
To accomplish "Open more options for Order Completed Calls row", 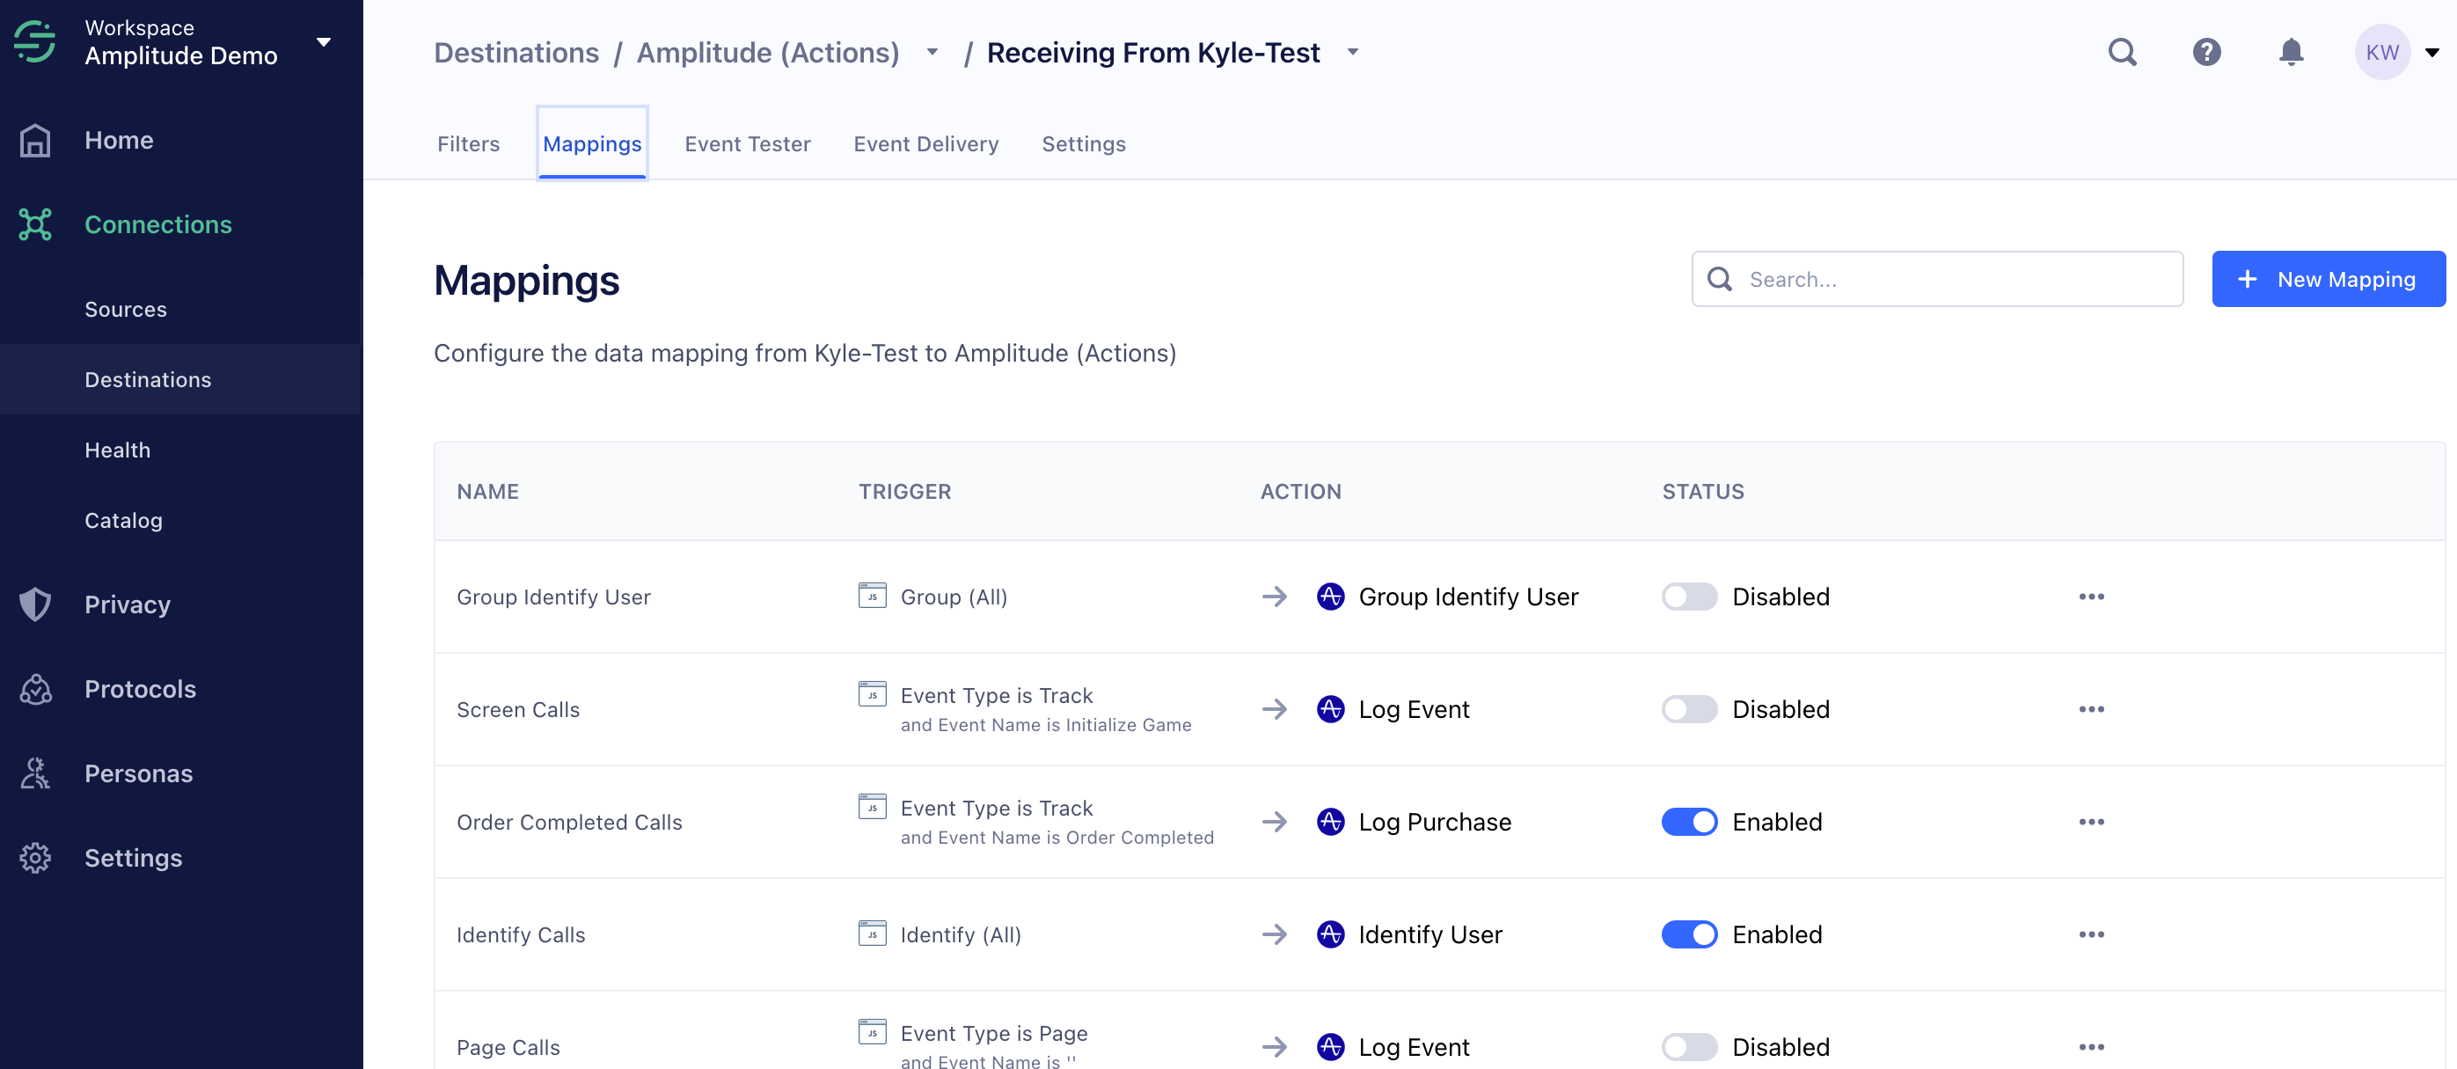I will [x=2091, y=821].
